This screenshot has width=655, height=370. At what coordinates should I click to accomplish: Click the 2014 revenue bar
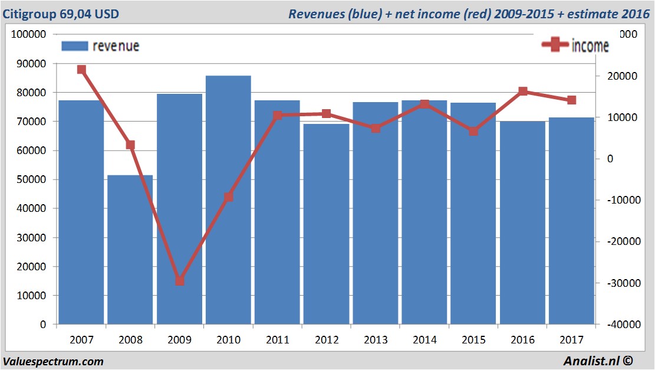click(x=424, y=212)
